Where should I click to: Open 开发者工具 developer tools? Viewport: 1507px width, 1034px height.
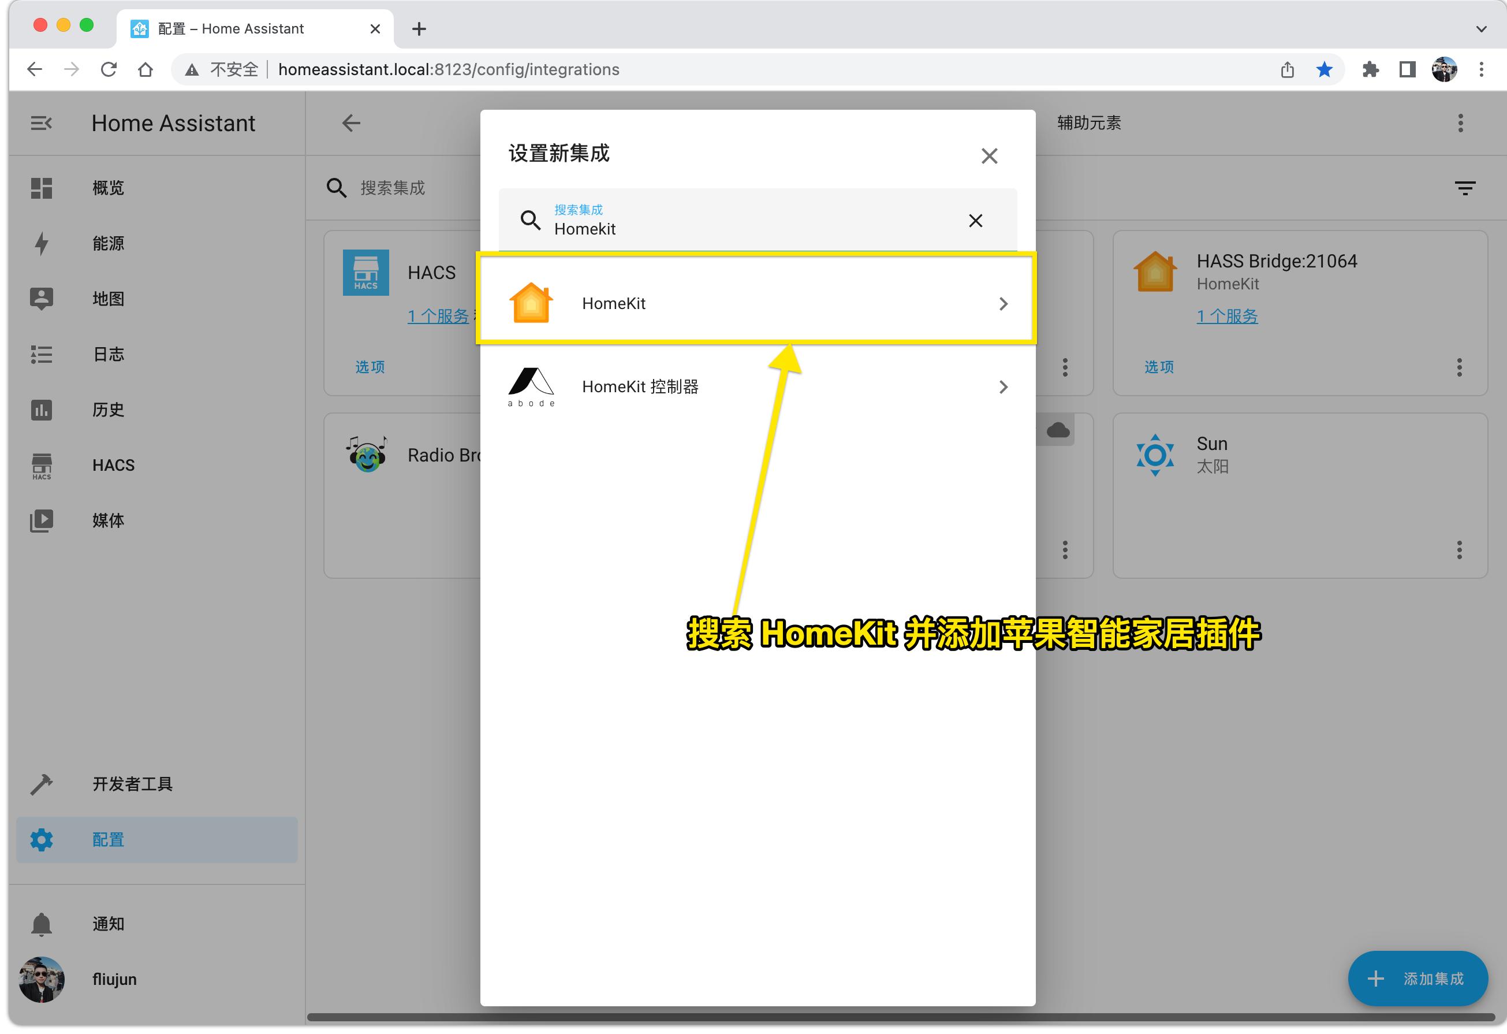click(132, 784)
